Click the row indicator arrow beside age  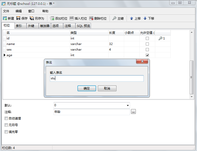pyautogui.click(x=5, y=55)
